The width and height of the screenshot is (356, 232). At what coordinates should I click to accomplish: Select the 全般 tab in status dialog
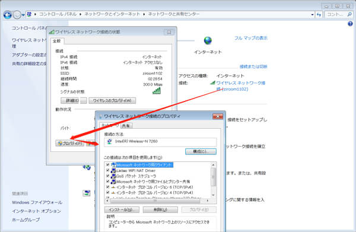tap(57, 41)
